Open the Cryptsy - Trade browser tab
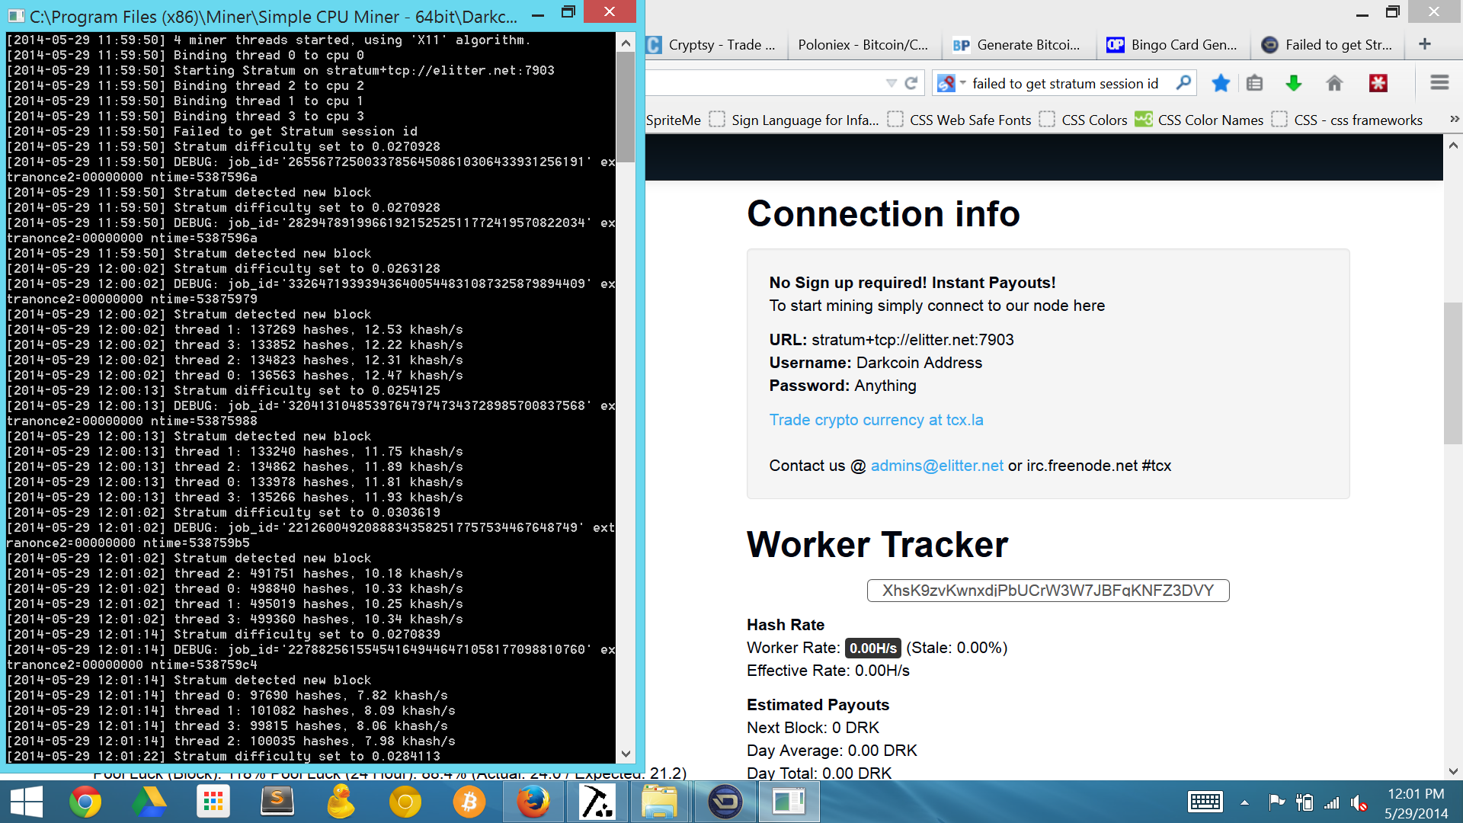Image resolution: width=1463 pixels, height=823 pixels. click(712, 45)
